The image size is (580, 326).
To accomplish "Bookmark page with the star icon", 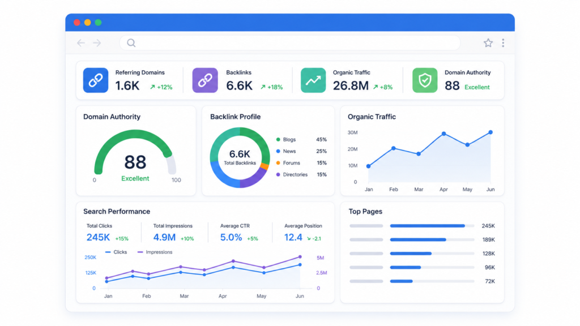I will [x=488, y=43].
